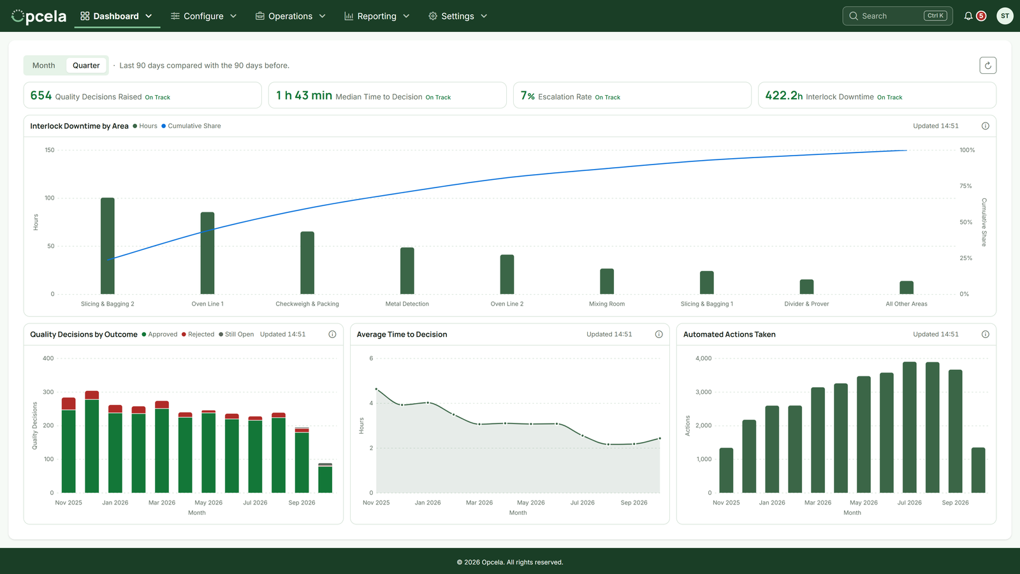Click the Dashboard grid icon
This screenshot has width=1020, height=574.
point(85,16)
